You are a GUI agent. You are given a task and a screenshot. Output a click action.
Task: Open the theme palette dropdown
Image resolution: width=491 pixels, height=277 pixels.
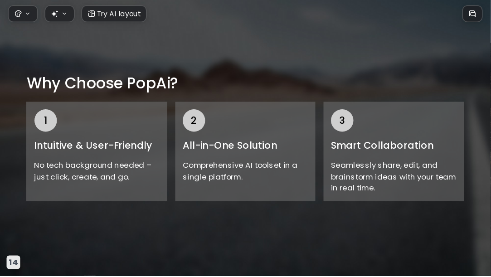(23, 14)
